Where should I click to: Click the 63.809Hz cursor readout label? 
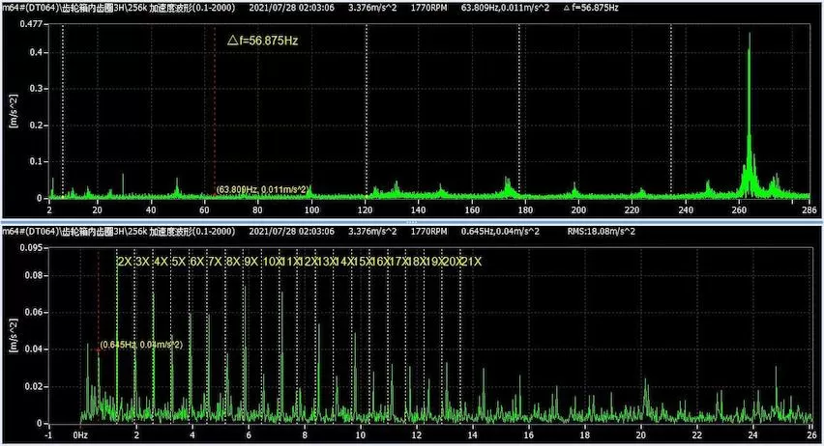pos(261,189)
